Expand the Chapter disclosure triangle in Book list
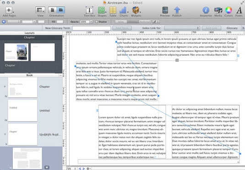The image size is (245, 170). tap(5, 86)
